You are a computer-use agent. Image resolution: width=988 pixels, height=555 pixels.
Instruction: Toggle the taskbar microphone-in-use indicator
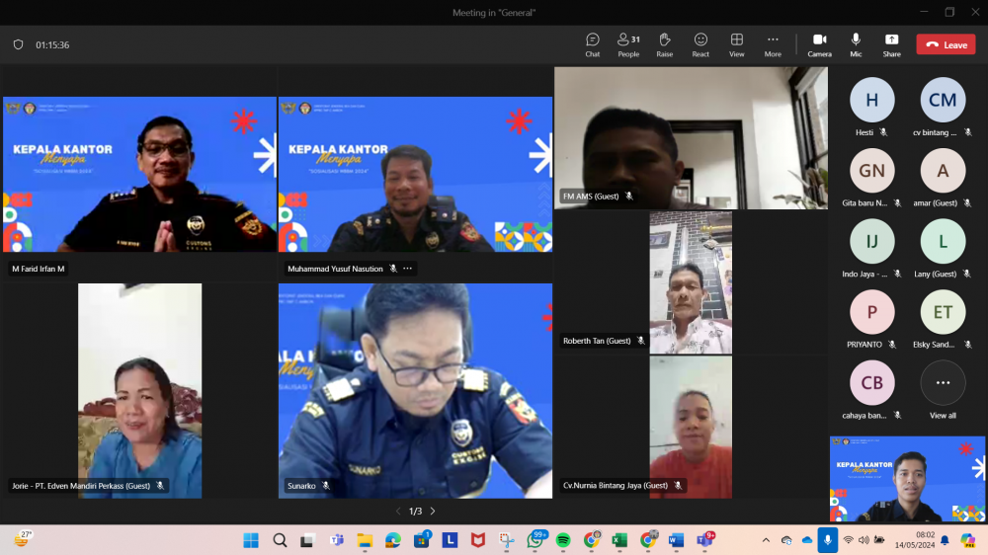pos(827,540)
